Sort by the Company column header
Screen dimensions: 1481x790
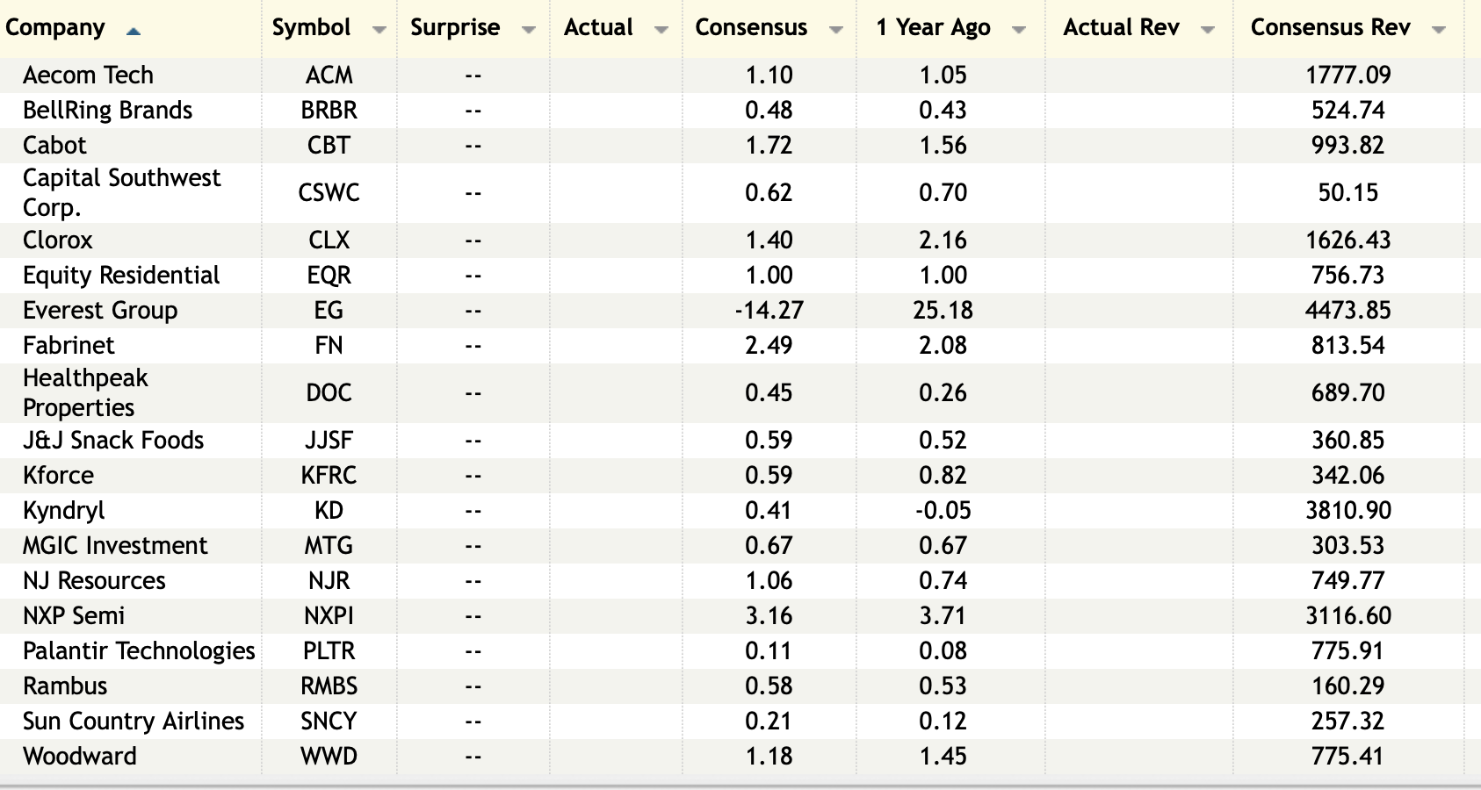coord(54,28)
